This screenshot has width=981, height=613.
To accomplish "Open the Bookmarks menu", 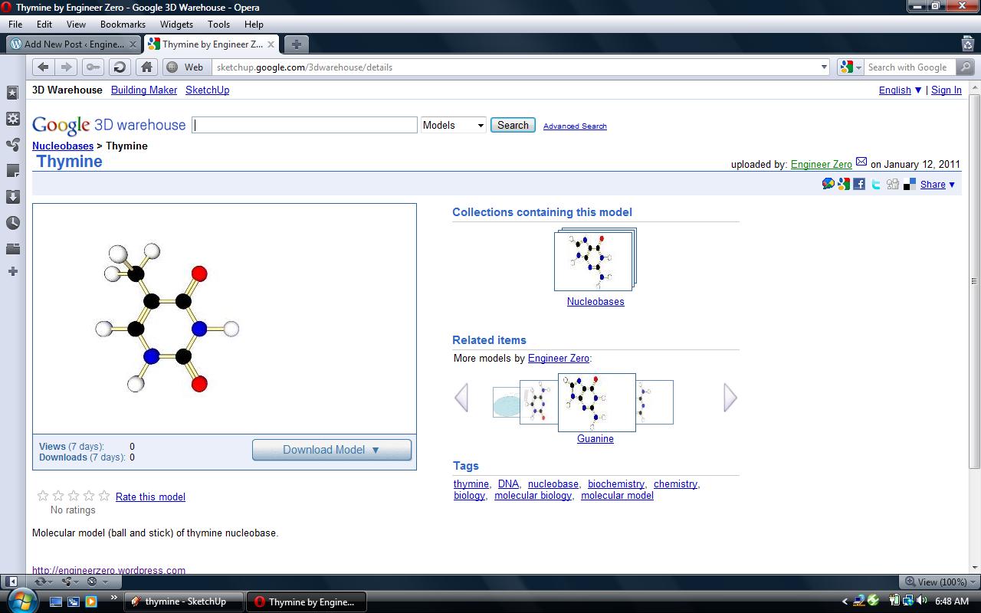I will pos(123,25).
